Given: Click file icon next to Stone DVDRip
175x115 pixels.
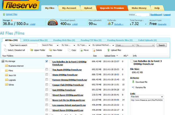Looking at the screenshot, I should point(51,75).
